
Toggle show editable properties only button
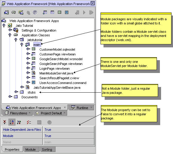coord(29,122)
